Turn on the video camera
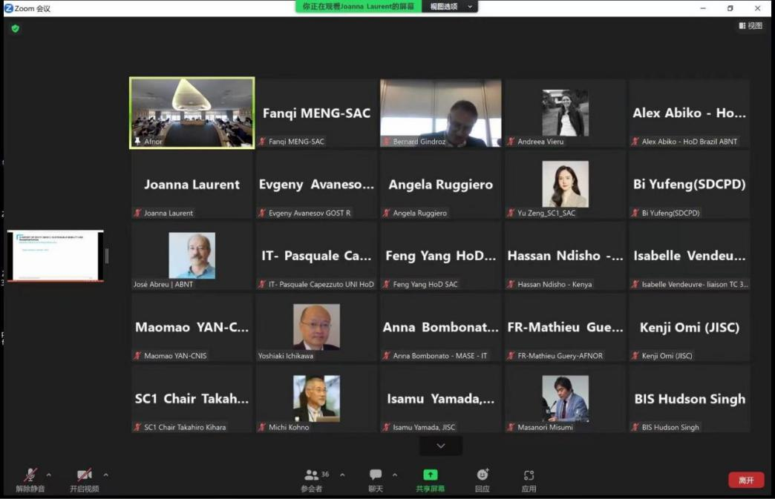 [x=85, y=475]
